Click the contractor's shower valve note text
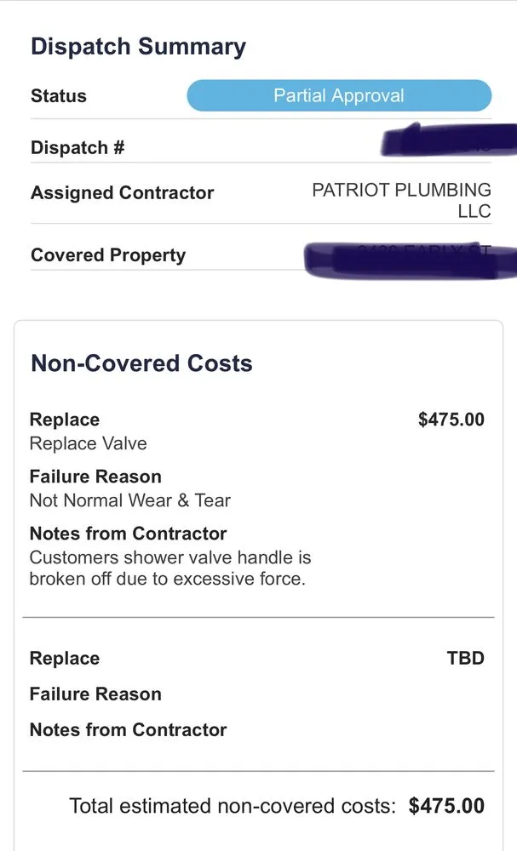 point(170,568)
